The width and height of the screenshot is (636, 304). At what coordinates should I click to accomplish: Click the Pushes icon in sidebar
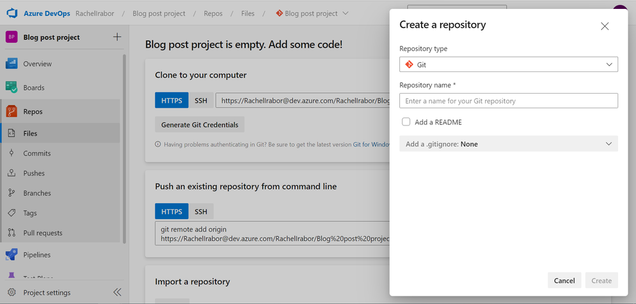click(x=11, y=173)
